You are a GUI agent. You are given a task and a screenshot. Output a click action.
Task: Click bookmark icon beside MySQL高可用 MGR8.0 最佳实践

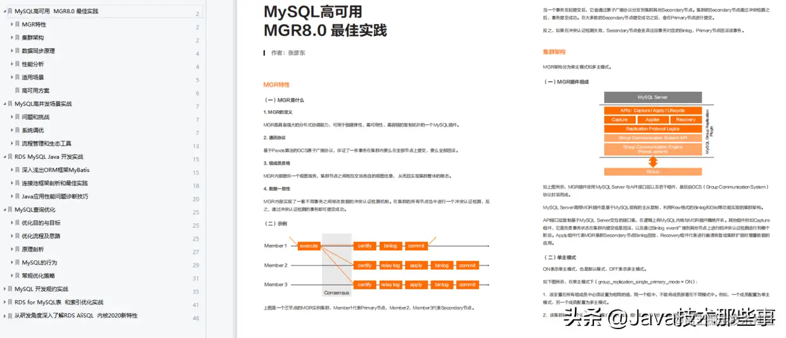click(11, 11)
